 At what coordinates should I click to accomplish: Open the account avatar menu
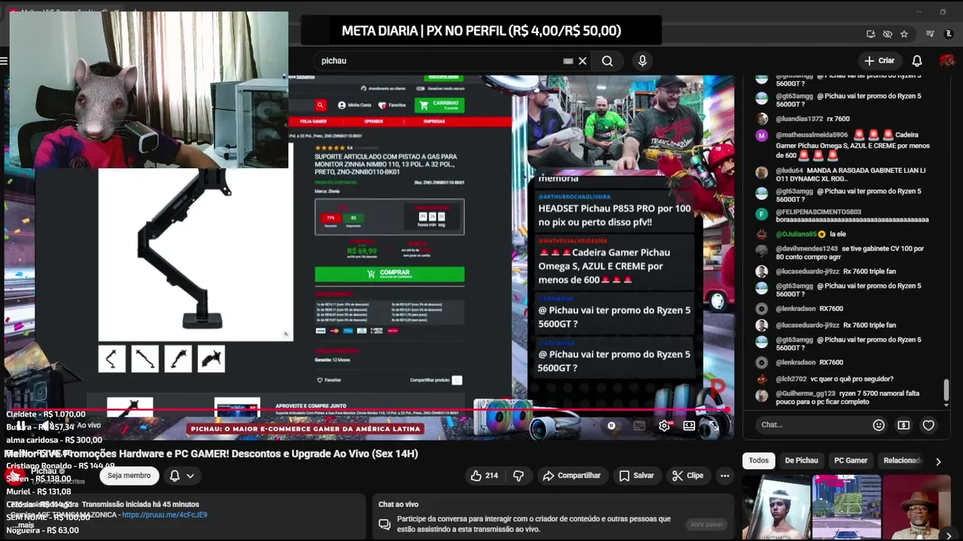tap(947, 61)
